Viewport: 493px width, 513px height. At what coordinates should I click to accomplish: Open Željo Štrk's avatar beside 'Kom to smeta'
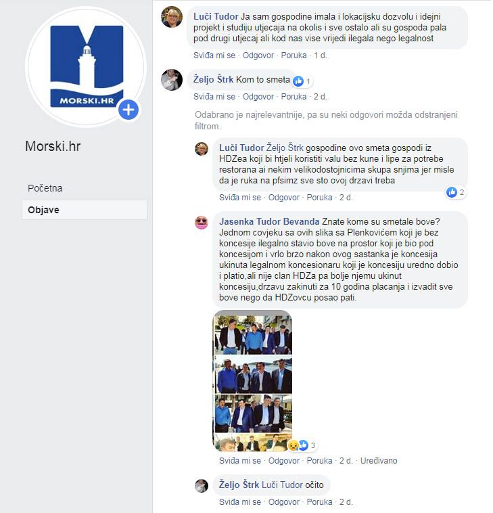[172, 79]
